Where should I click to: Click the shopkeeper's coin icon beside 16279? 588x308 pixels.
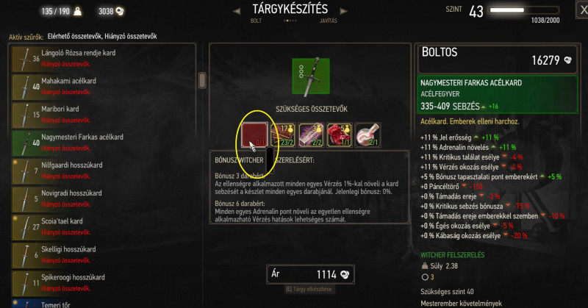[x=567, y=60]
